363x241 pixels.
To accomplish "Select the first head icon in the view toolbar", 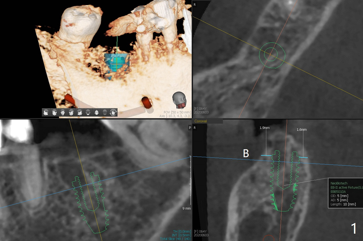I will [x=46, y=112].
